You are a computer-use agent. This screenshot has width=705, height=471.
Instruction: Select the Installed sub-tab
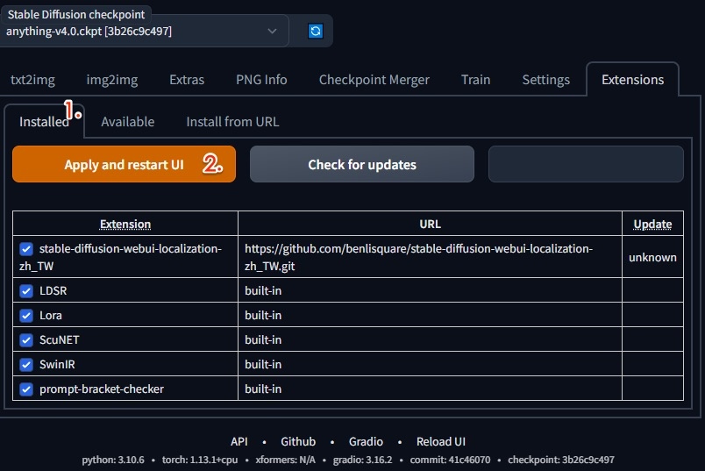pos(44,121)
